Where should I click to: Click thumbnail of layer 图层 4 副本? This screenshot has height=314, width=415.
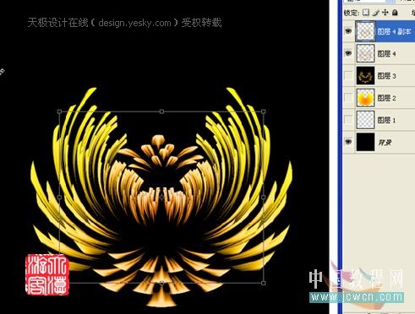pos(365,31)
